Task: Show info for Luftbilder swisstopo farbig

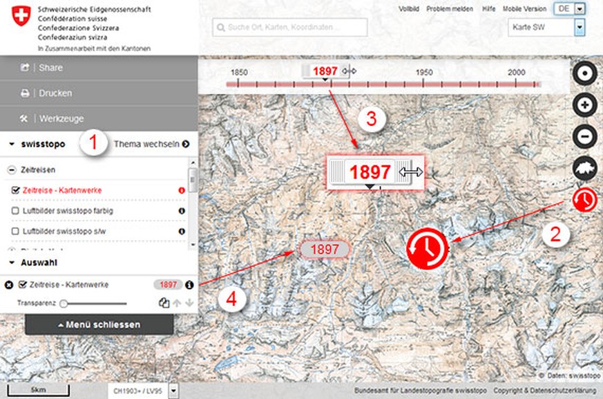Action: point(182,211)
